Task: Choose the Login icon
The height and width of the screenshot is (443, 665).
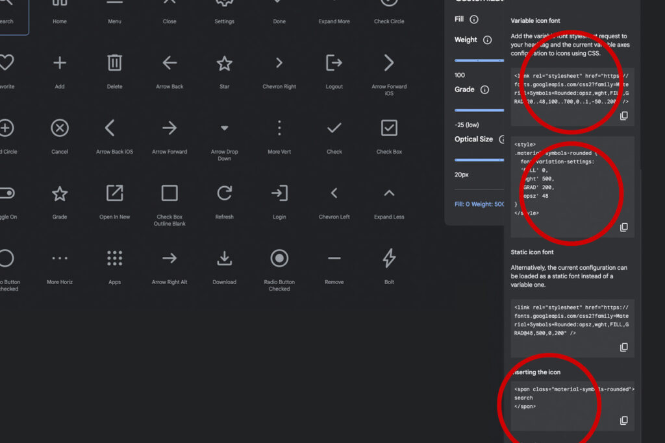Action: (x=279, y=193)
